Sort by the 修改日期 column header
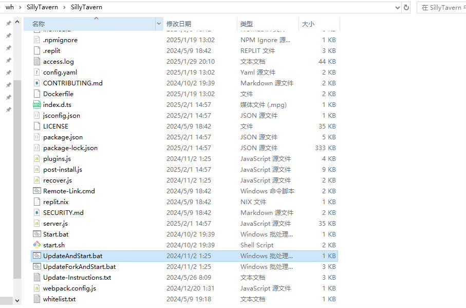 tap(200, 24)
